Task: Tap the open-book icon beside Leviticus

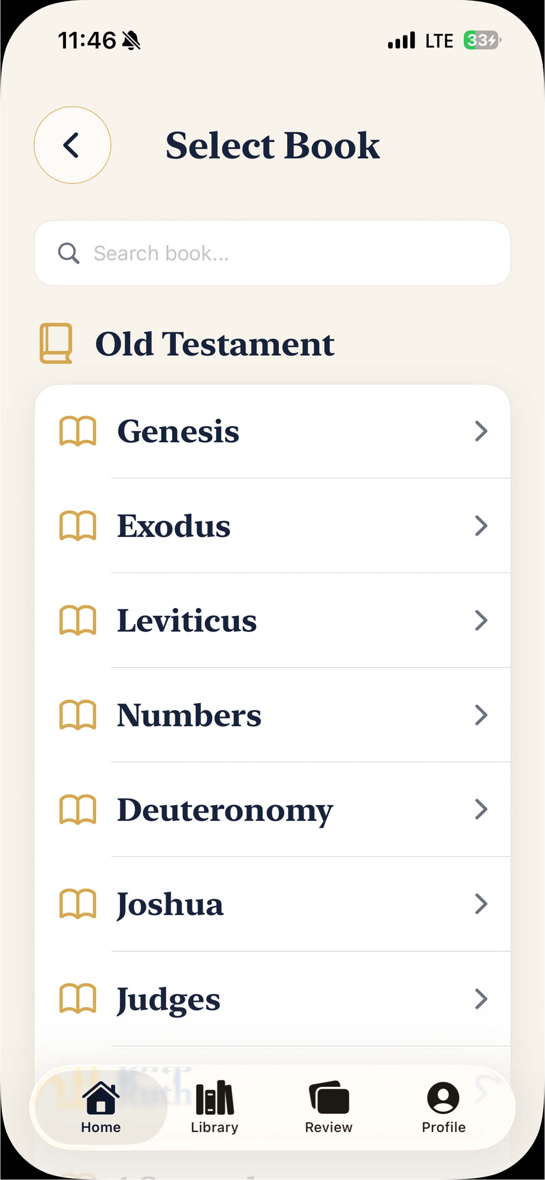Action: (78, 620)
